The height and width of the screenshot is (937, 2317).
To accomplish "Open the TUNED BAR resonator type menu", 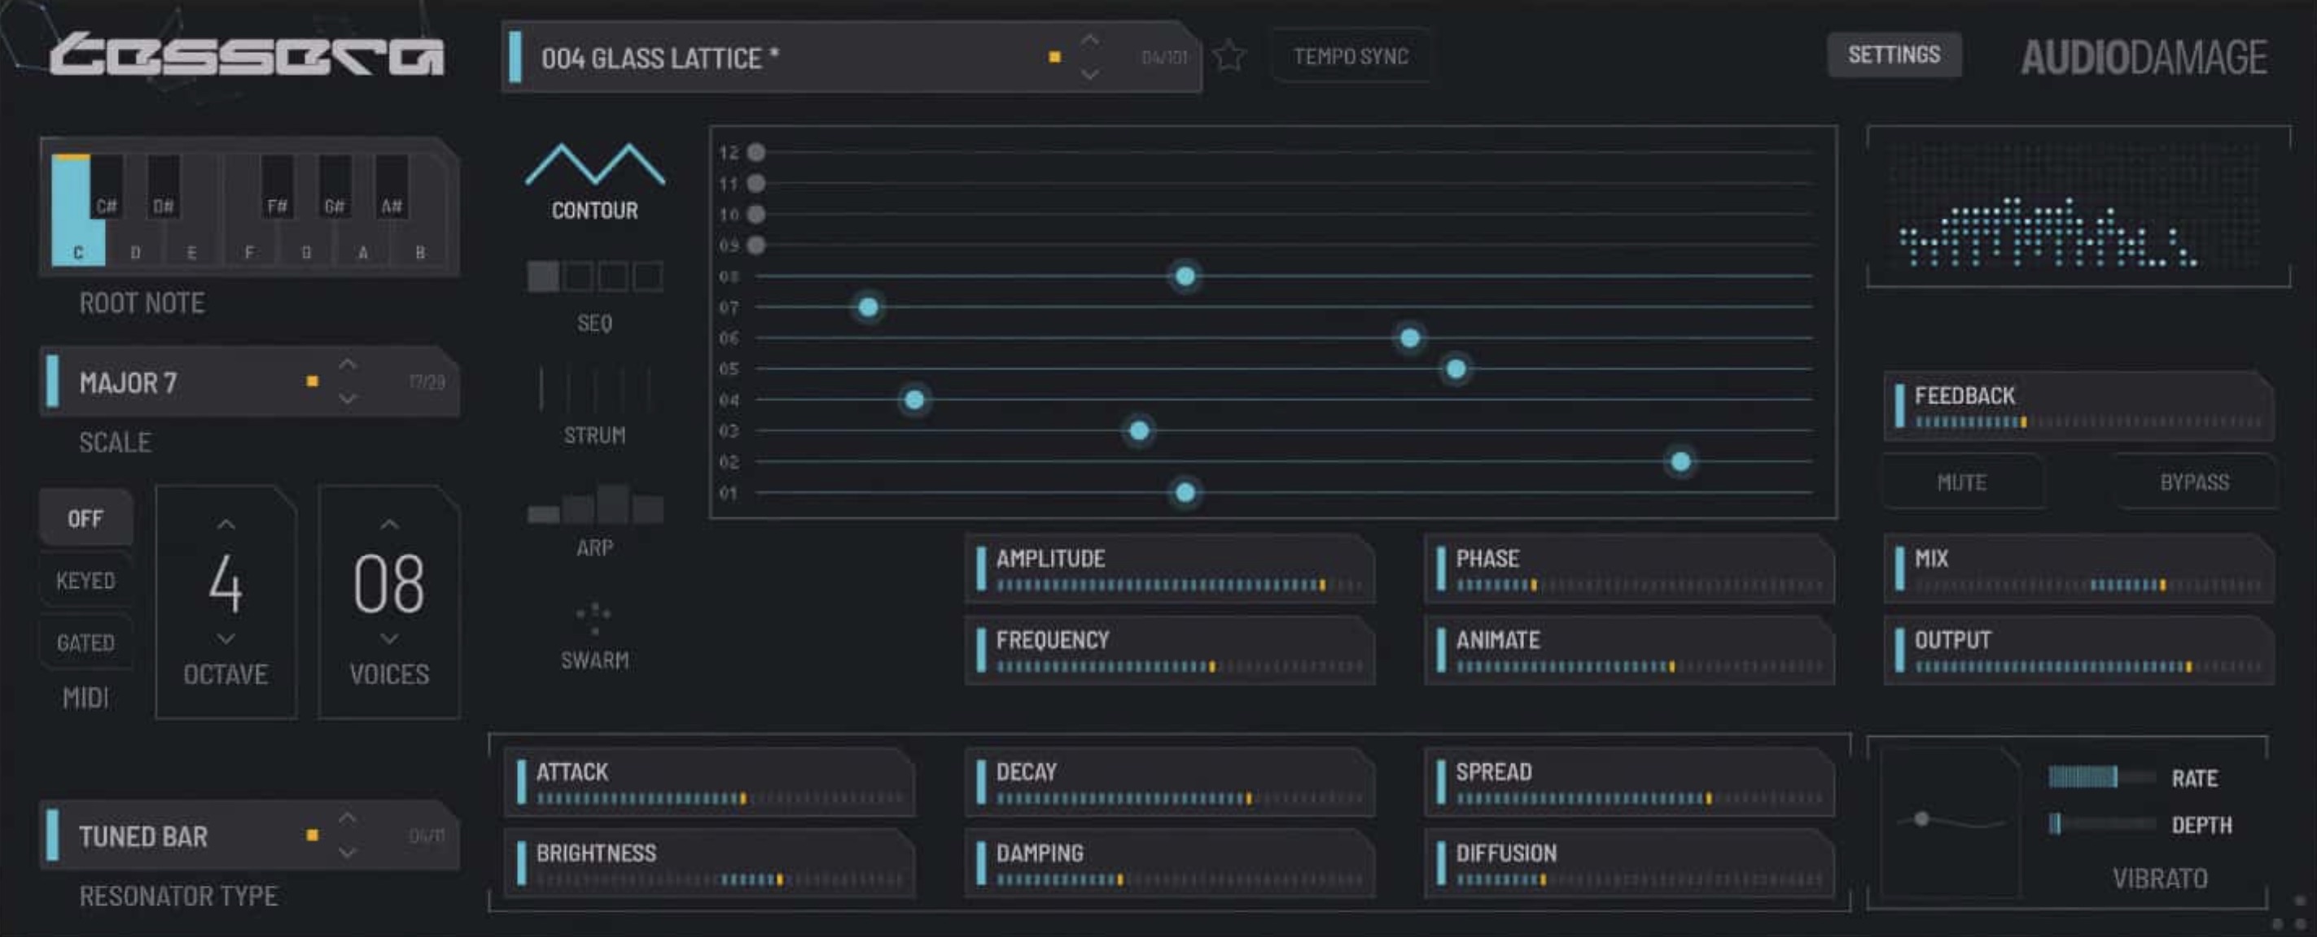I will click(x=249, y=835).
